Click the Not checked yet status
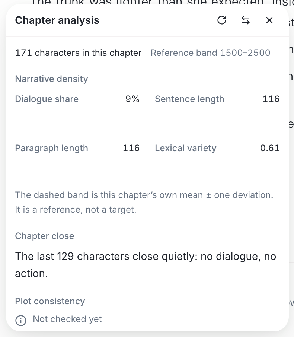The image size is (294, 337). point(67,319)
